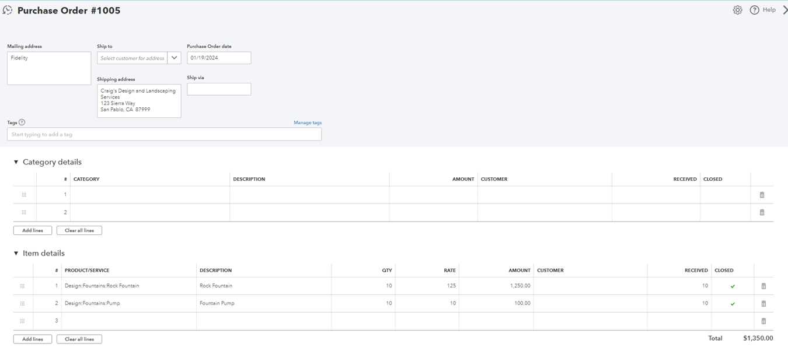Viewport: 788px width, 347px height.
Task: Click the Help question mark icon
Action: (x=754, y=10)
